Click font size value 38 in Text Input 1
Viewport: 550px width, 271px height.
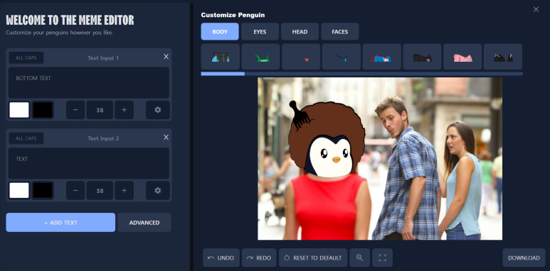[100, 110]
